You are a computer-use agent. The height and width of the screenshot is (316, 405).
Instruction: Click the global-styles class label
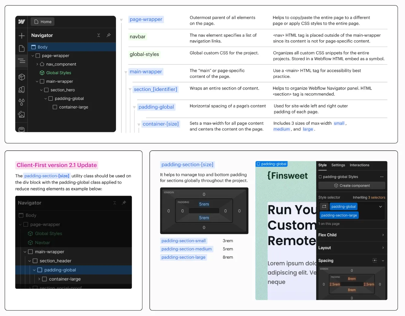tap(144, 54)
